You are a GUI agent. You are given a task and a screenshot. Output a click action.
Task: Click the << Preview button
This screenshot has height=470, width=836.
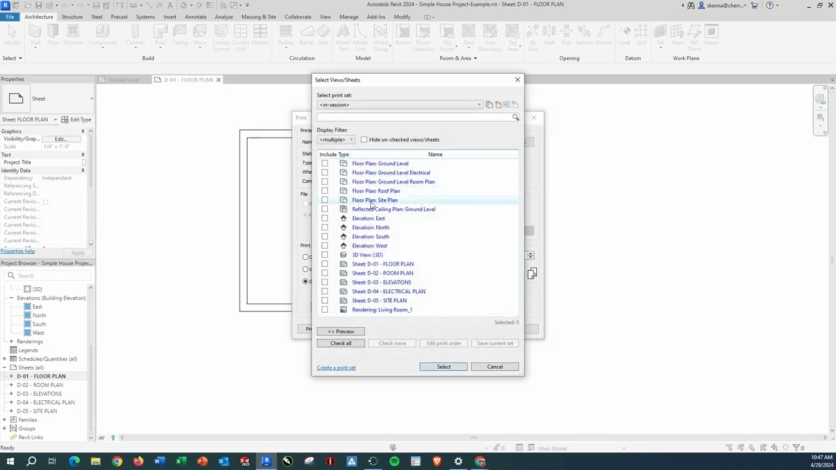341,332
